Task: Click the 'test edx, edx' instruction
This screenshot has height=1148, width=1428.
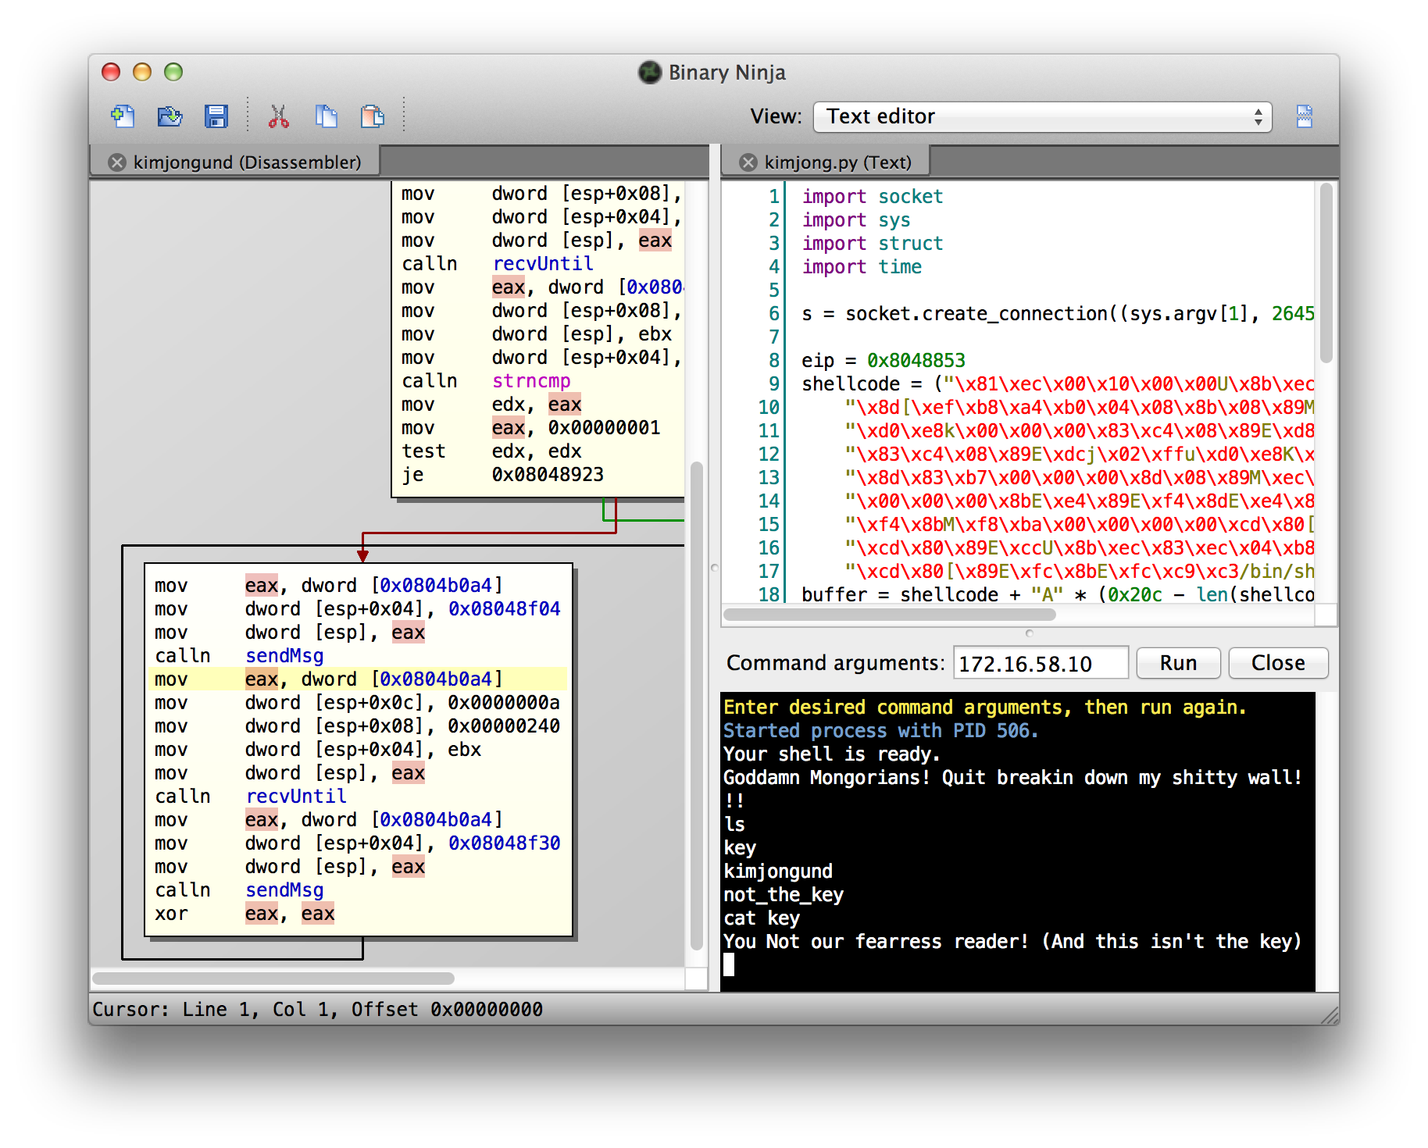Action: 492,451
